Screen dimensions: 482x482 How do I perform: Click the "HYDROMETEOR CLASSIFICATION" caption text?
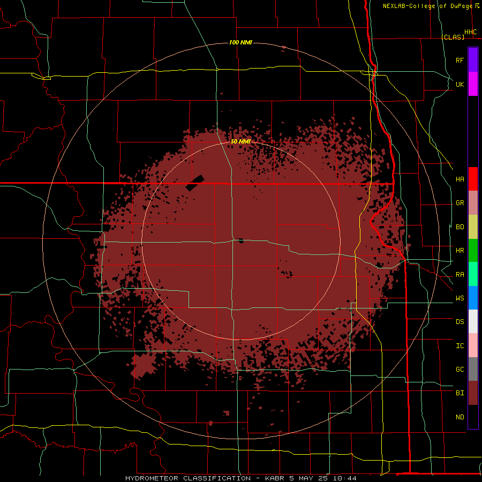click(188, 478)
